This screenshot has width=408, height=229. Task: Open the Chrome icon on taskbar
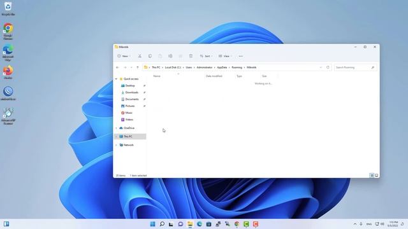(x=237, y=224)
